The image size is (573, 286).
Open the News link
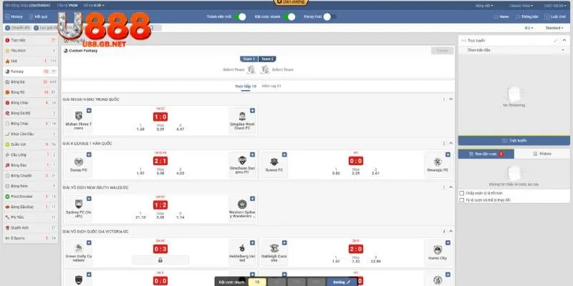[501, 16]
